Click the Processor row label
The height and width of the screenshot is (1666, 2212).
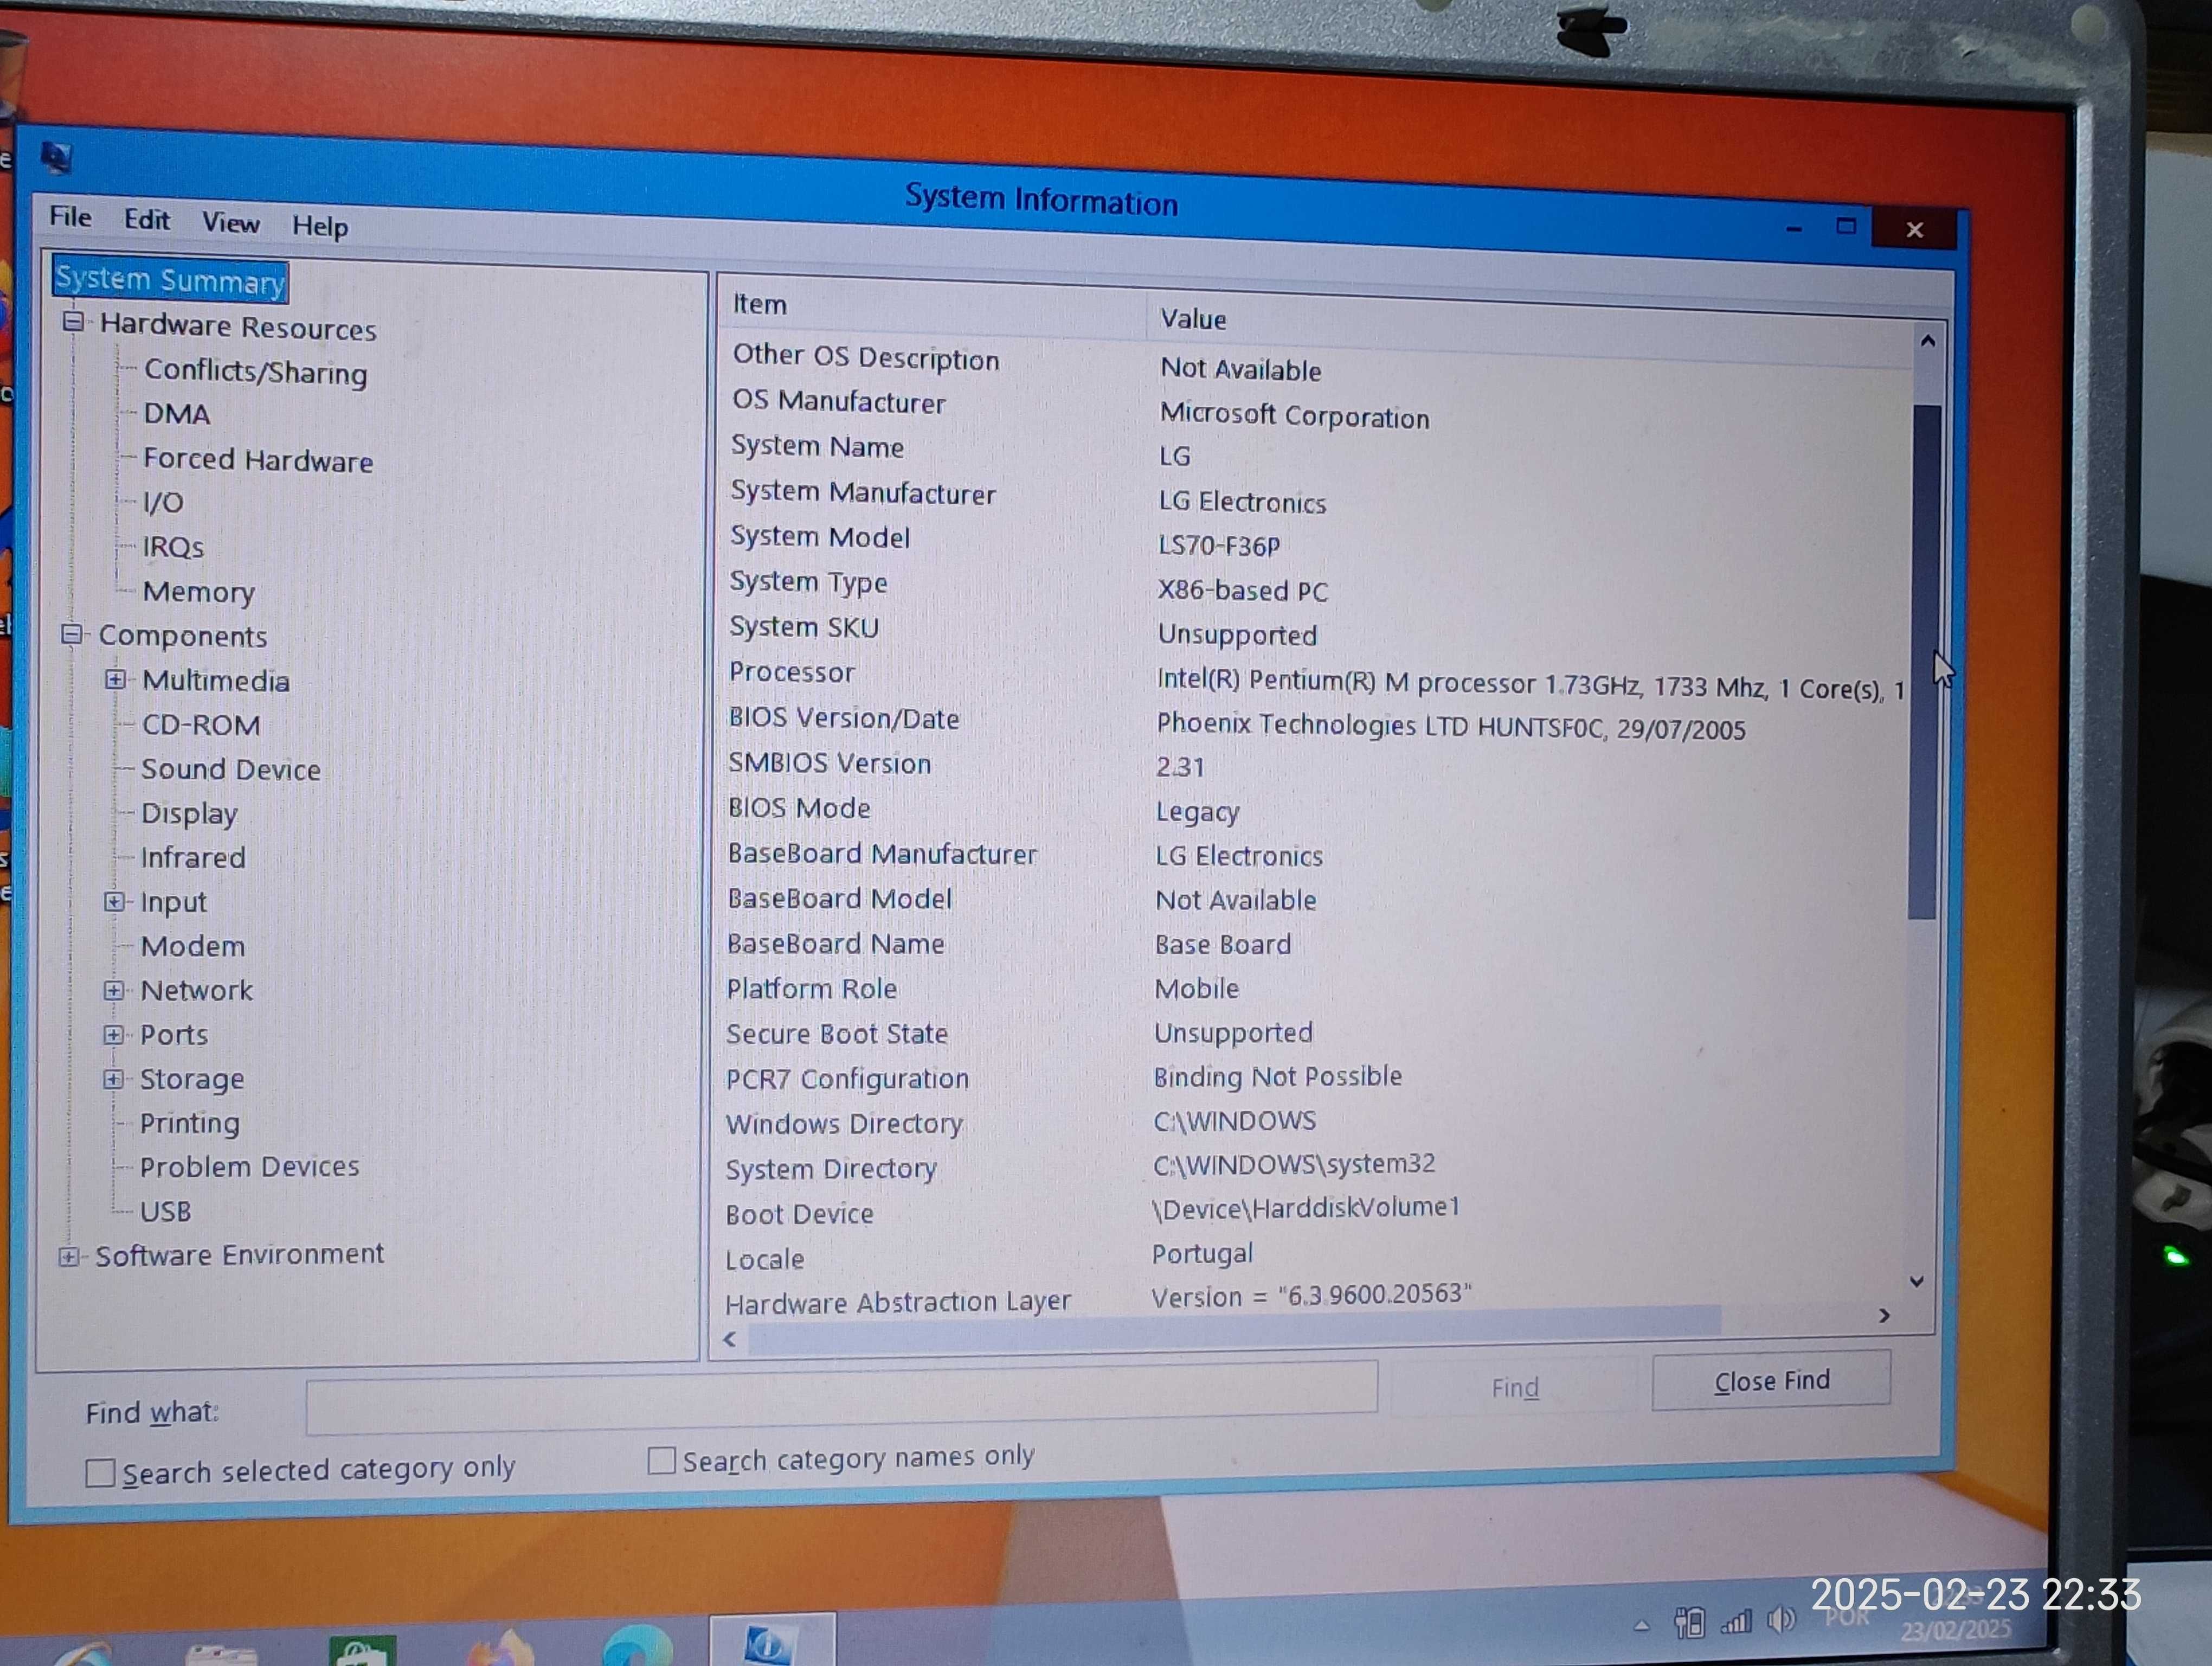792,672
